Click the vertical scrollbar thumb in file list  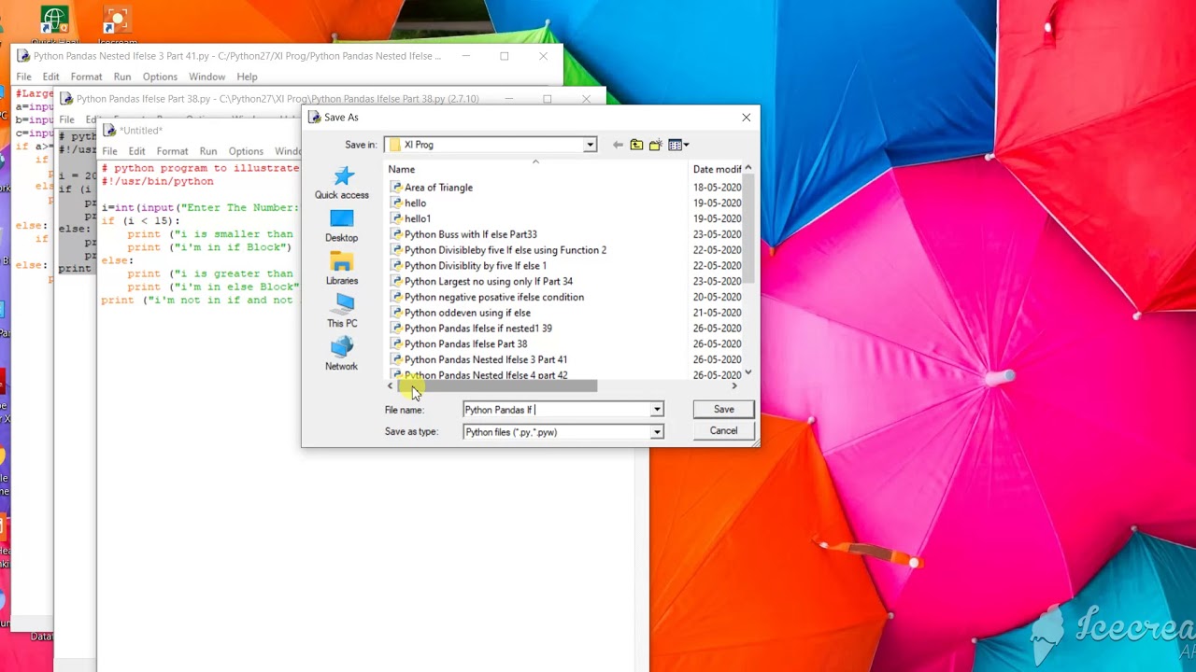748,227
